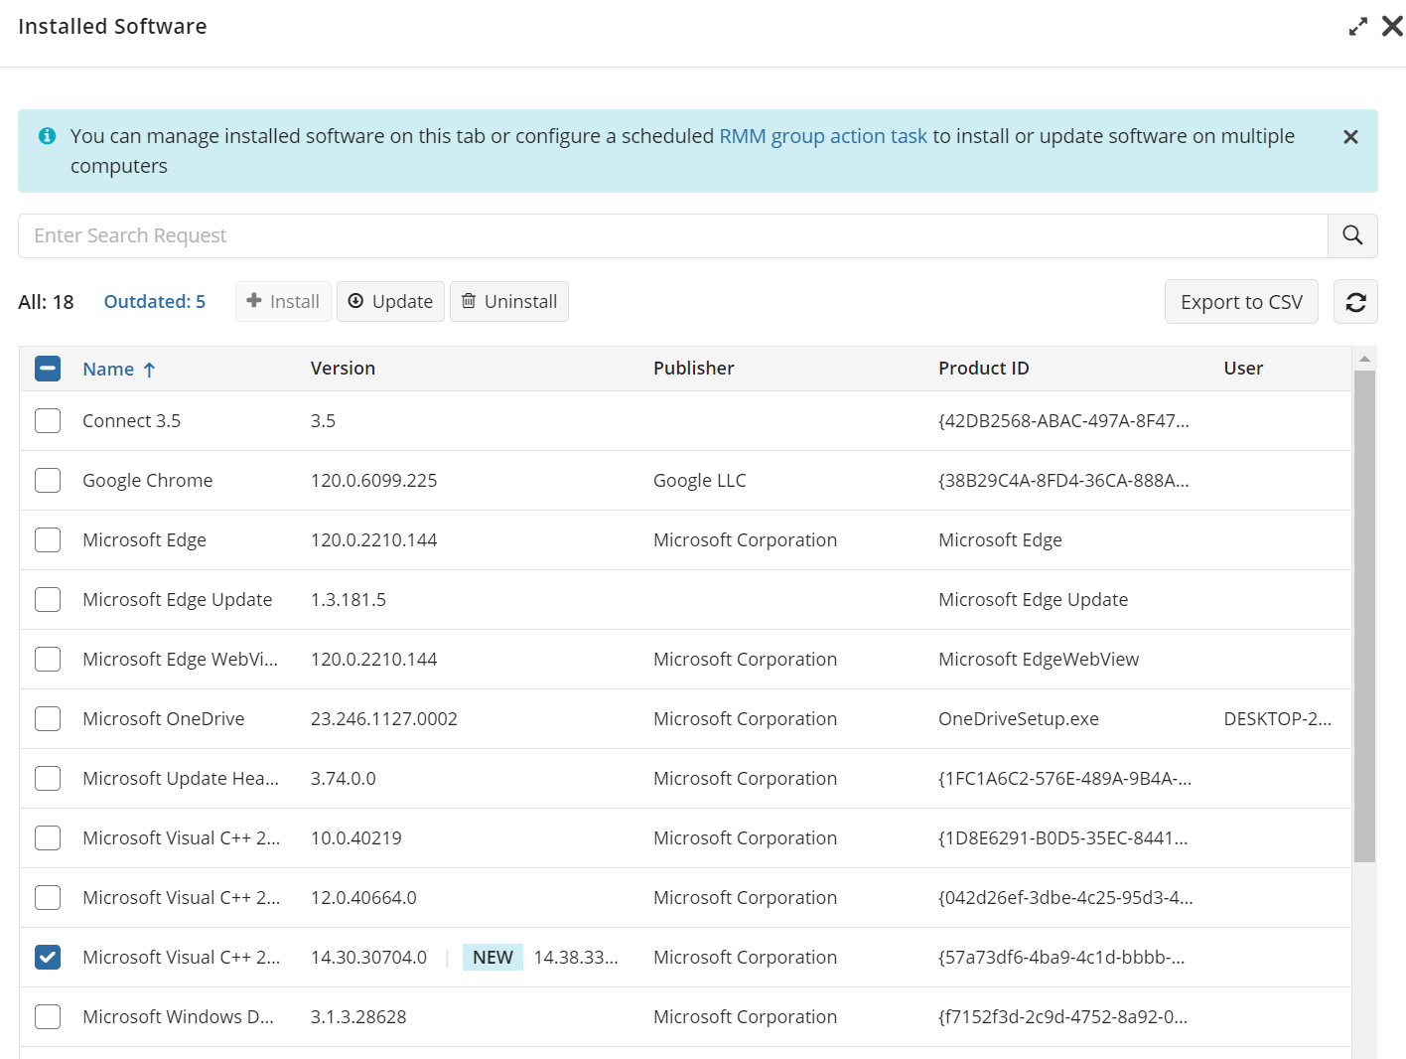The width and height of the screenshot is (1406, 1059).
Task: Click the DESKTOP-2... user cell
Action: click(x=1277, y=719)
